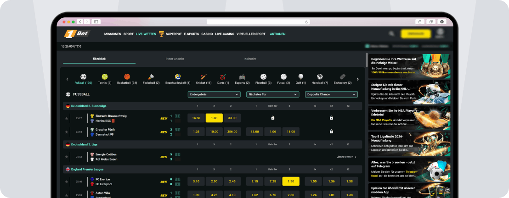The height and width of the screenshot is (198, 509).
Task: Select the Darts (1) target icon
Action: 223,77
